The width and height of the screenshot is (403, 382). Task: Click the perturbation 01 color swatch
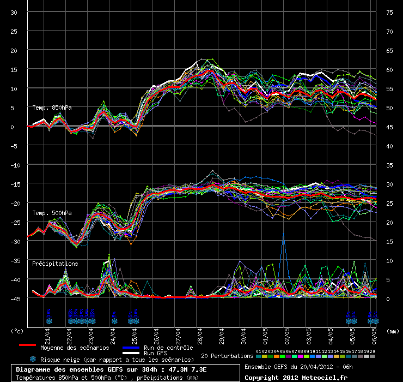[259, 356]
